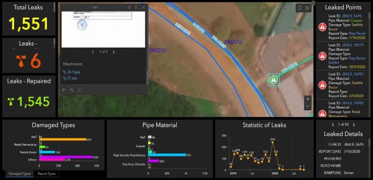This screenshot has height=180, width=373.
Task: Click the High Density Polyethylene blue bar
Action: point(167,155)
